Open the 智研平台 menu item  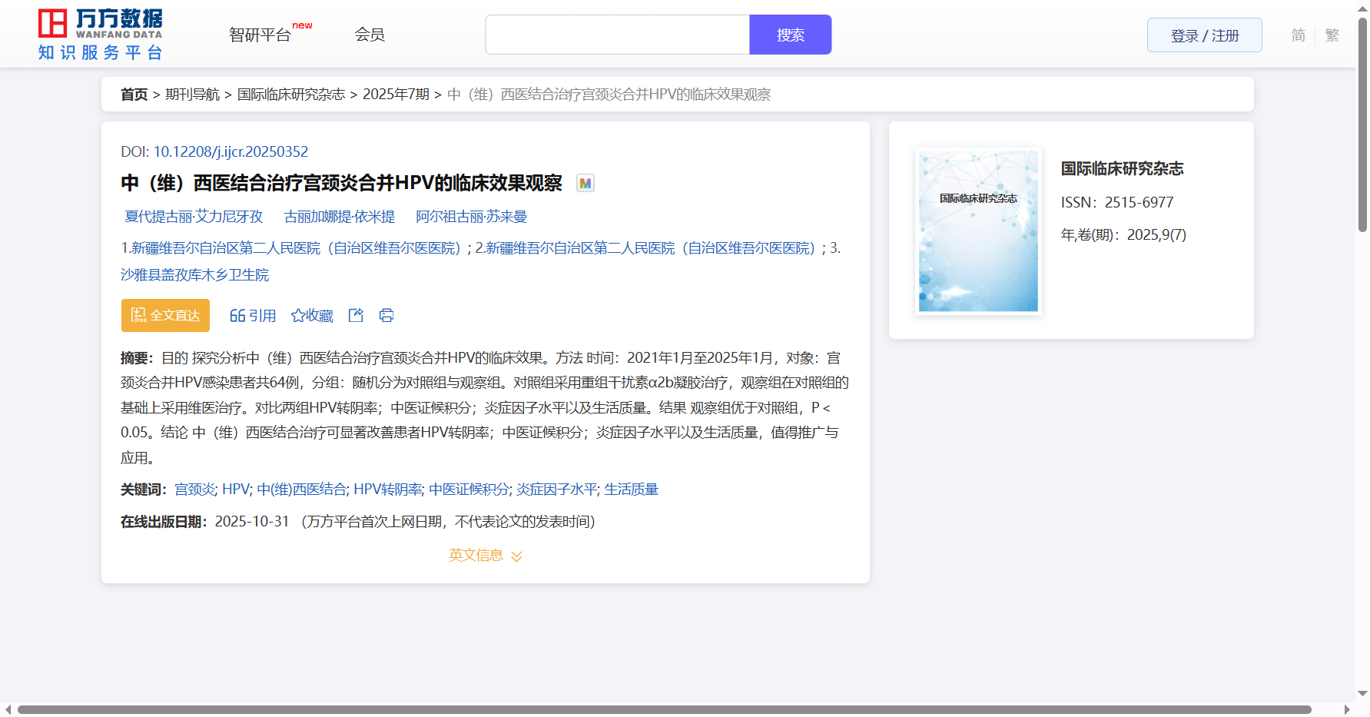(x=260, y=35)
